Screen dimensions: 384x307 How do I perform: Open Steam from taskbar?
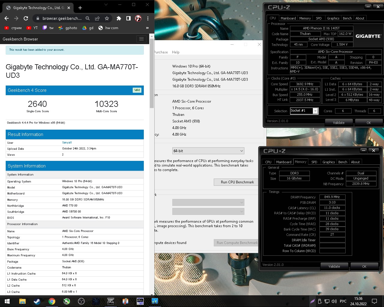pyautogui.click(x=37, y=301)
